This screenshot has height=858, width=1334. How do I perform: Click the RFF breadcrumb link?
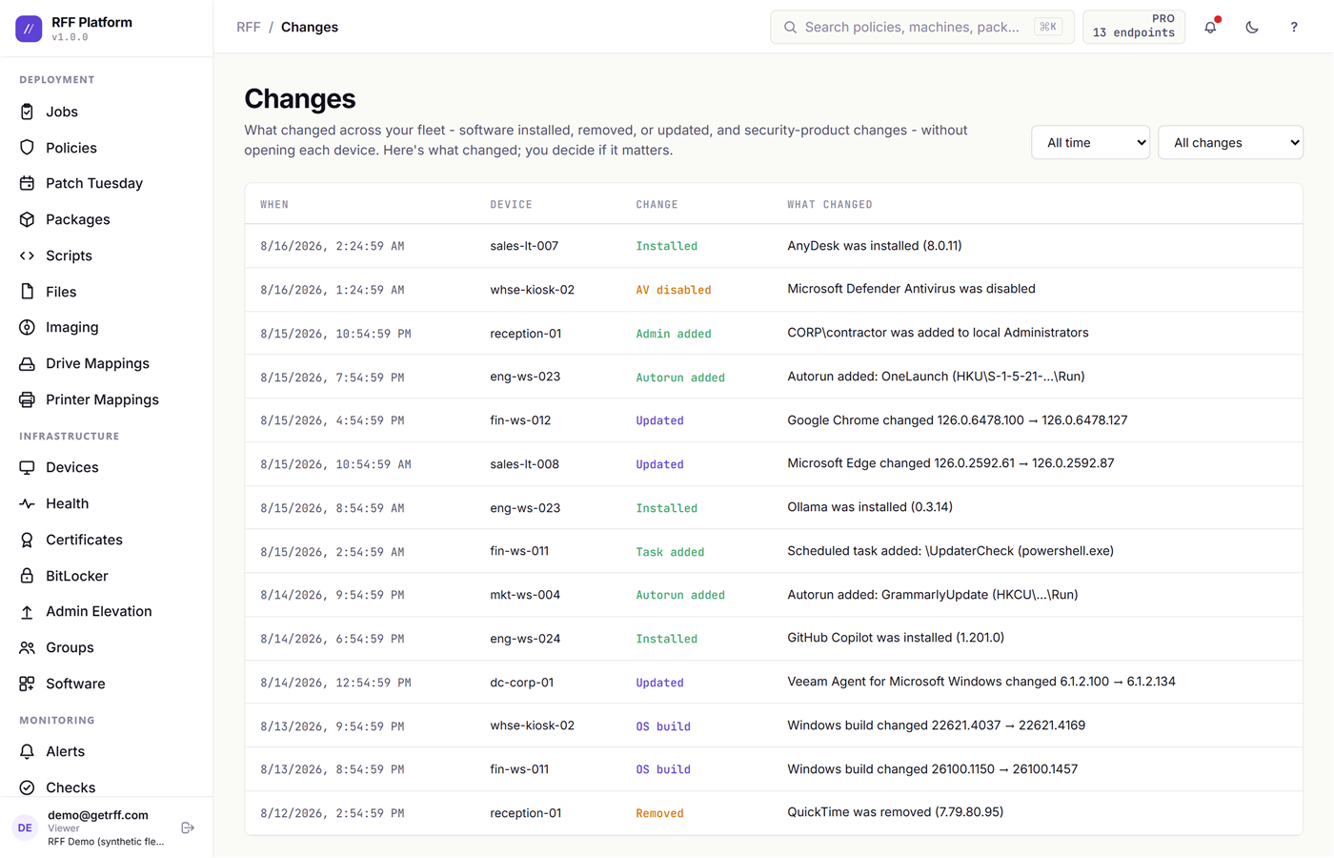tap(248, 27)
